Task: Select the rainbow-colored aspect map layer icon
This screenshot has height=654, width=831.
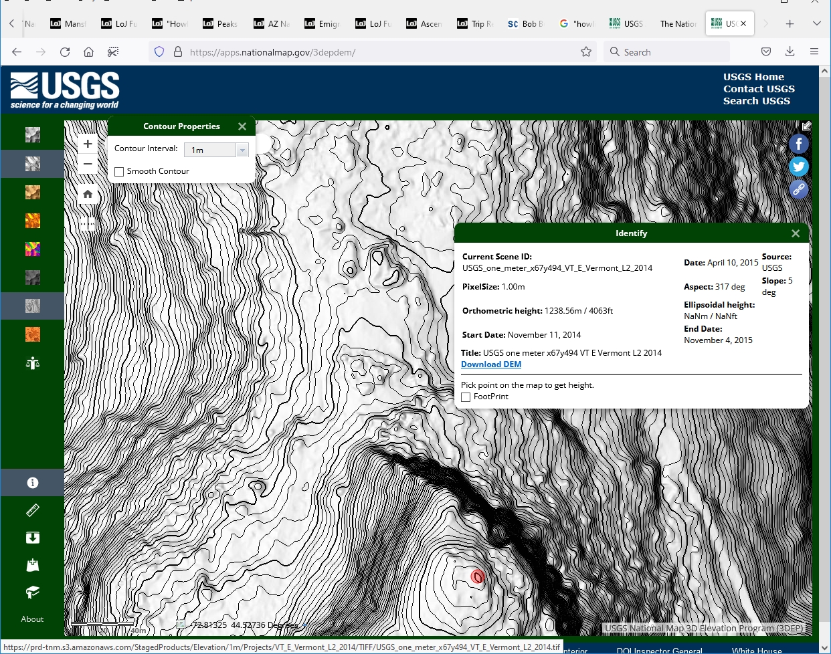Action: 32,249
